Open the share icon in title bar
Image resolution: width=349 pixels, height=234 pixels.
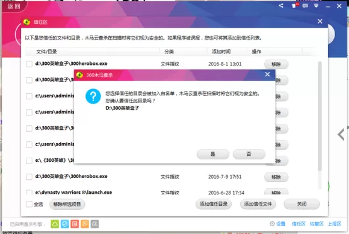(281, 6)
